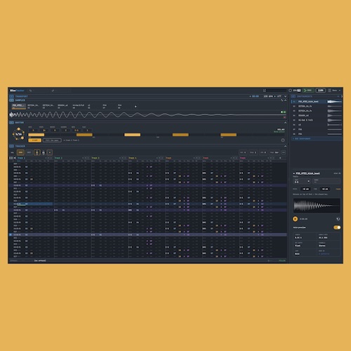Add a track with plus icon after last track

pos(280,158)
